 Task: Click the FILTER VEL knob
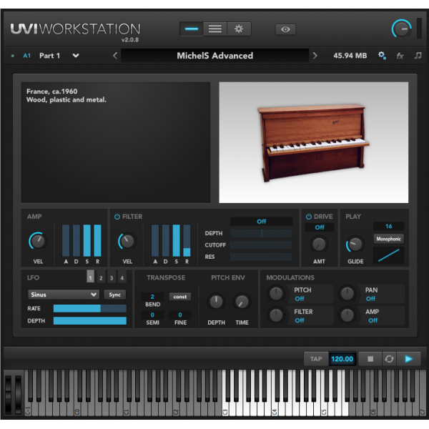point(127,241)
